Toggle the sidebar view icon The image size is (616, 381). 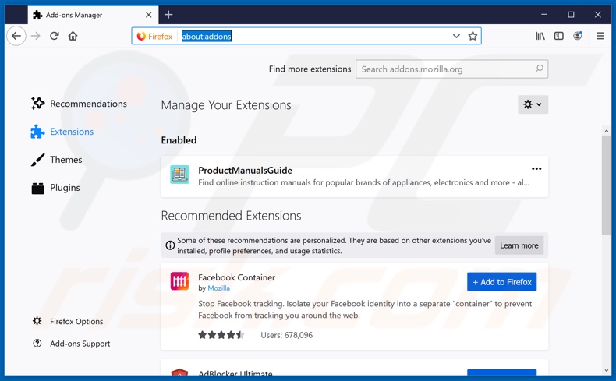558,36
